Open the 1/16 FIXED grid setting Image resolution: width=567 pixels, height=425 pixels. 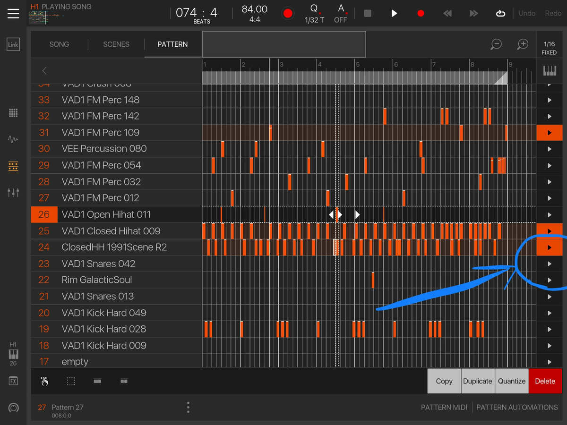(x=550, y=48)
